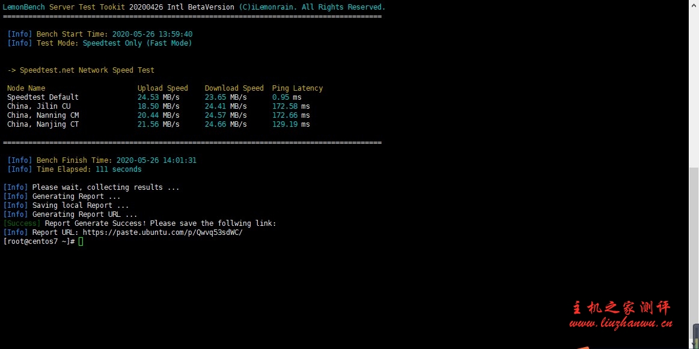The height and width of the screenshot is (349, 699).
Task: Click the scroll up arrow of terminal scrollbar
Action: point(694,5)
